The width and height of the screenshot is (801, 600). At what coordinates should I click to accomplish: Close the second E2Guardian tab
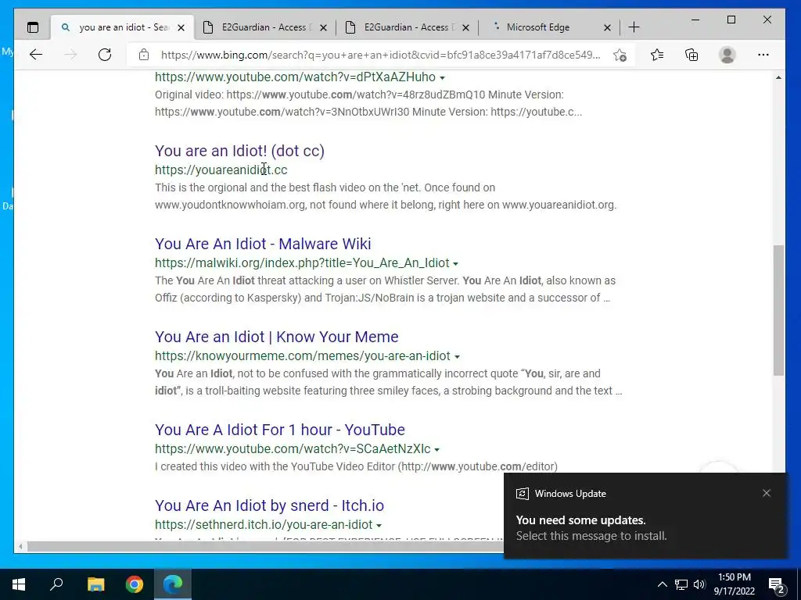click(465, 27)
